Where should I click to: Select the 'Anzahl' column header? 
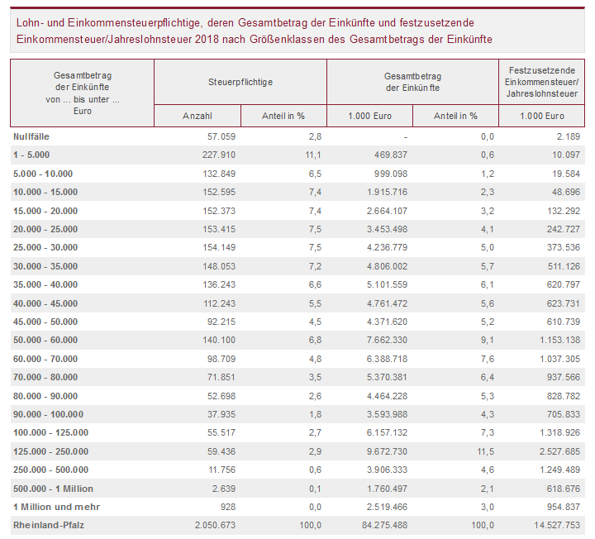[197, 116]
